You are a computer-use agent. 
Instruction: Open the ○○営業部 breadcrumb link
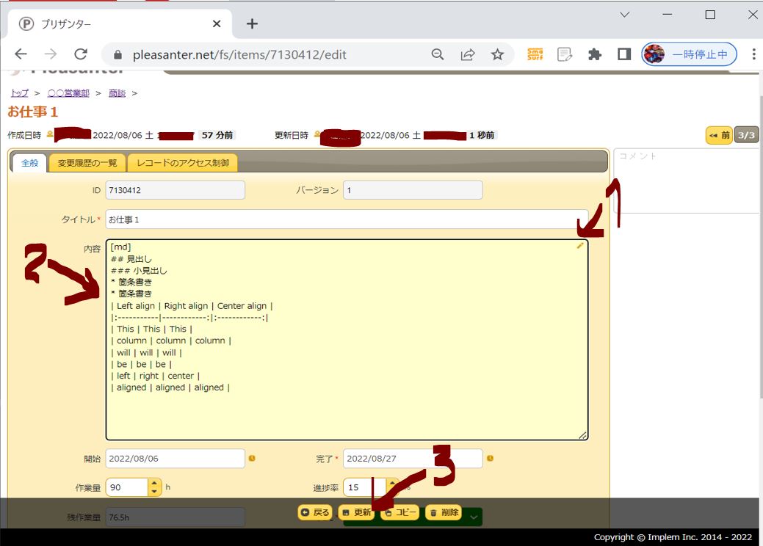68,93
